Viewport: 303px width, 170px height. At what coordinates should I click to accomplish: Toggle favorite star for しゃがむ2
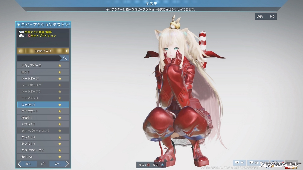(60, 105)
